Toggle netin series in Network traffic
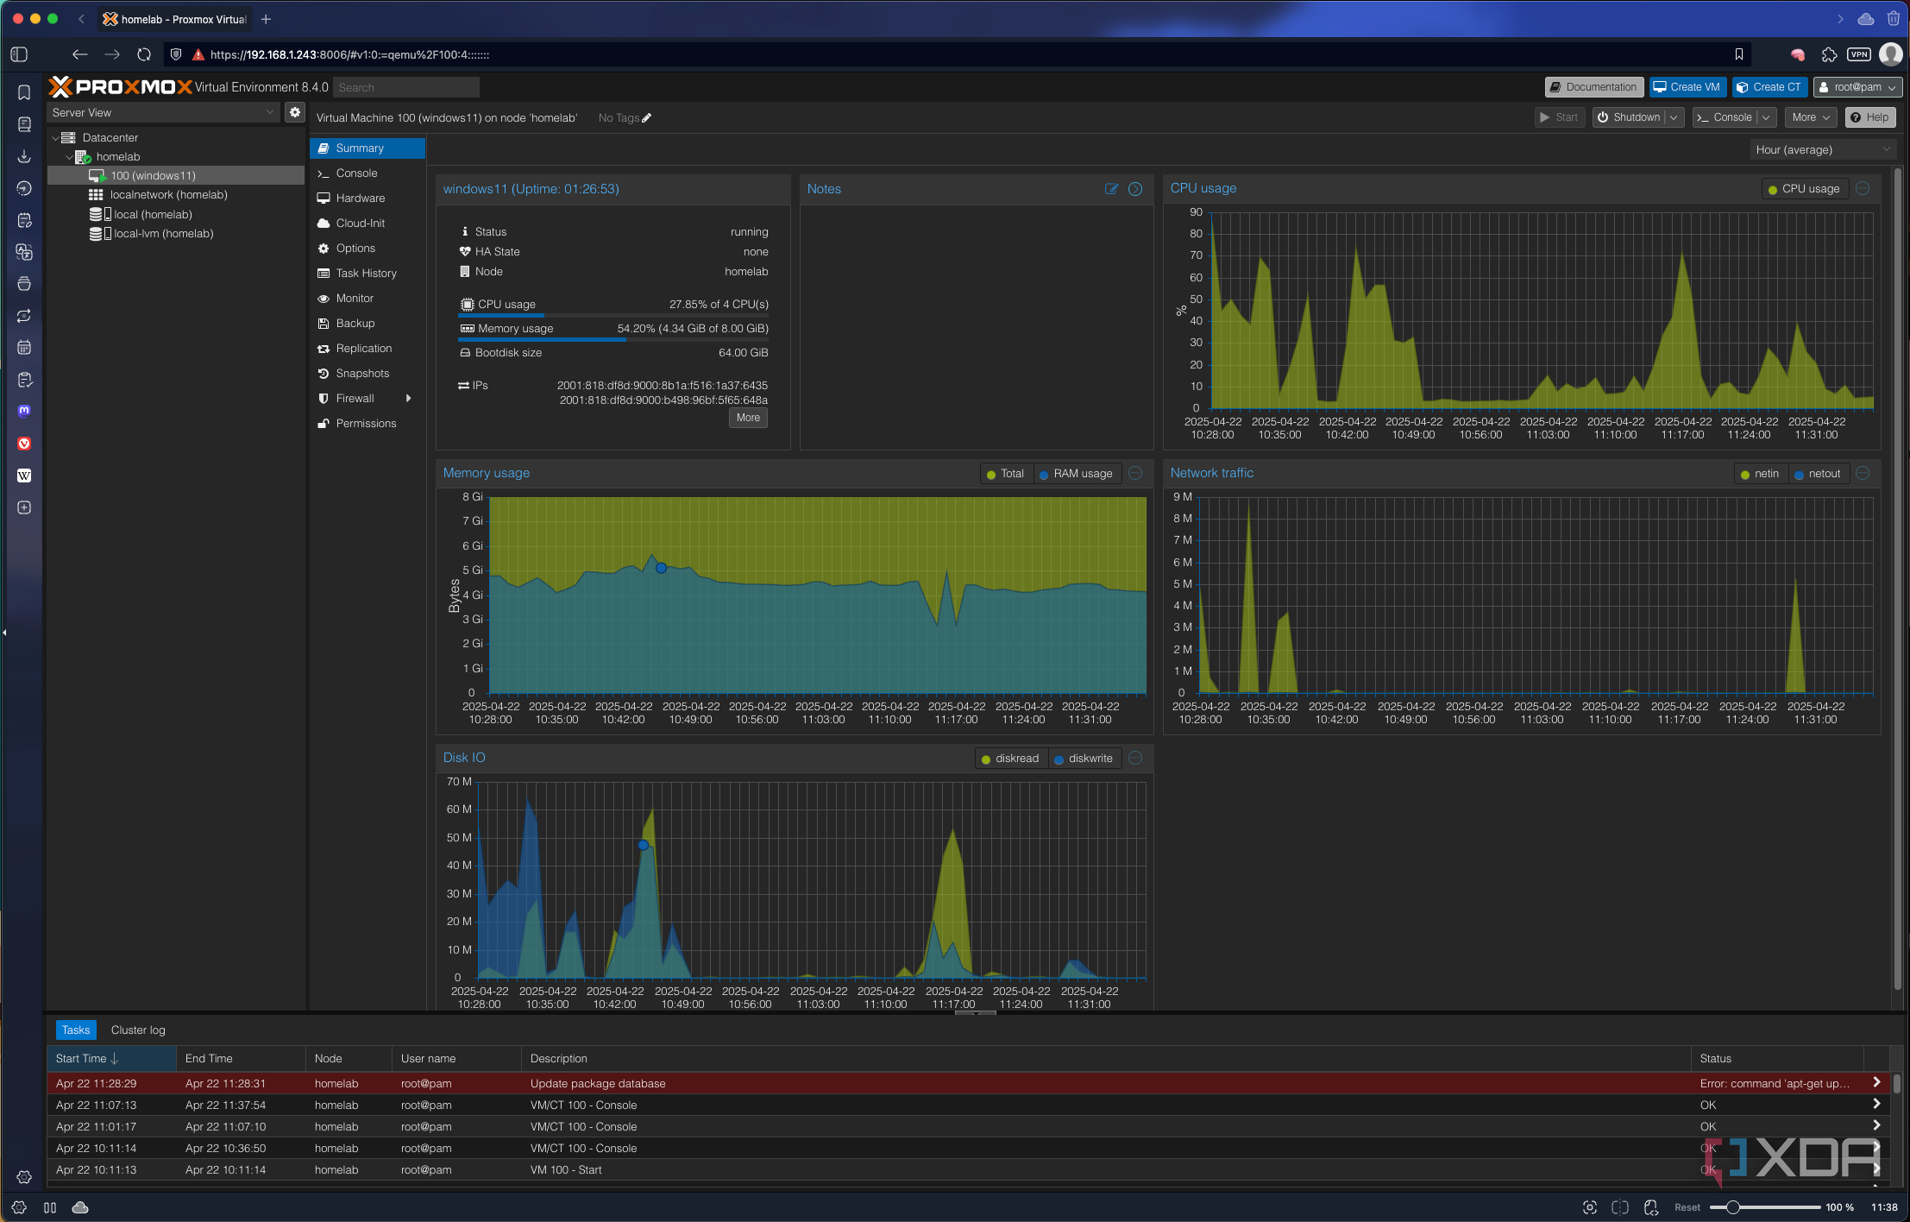1910x1222 pixels. (x=1760, y=474)
